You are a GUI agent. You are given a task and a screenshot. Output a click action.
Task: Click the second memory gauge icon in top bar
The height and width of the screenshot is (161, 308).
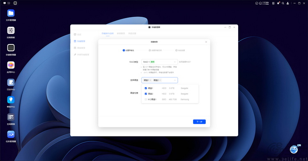tap(260, 3)
